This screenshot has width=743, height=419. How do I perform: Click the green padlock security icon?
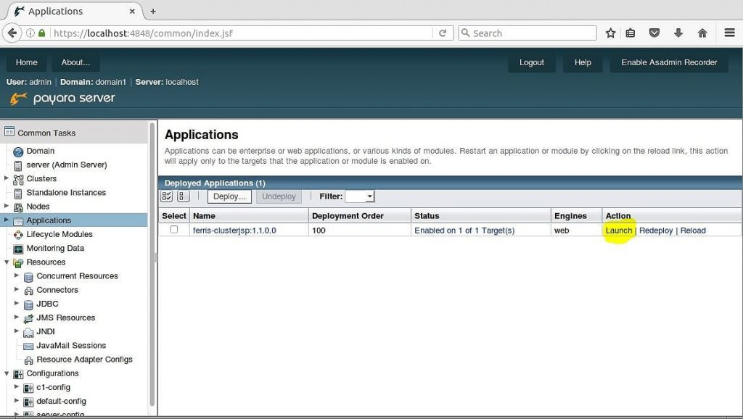click(x=41, y=33)
